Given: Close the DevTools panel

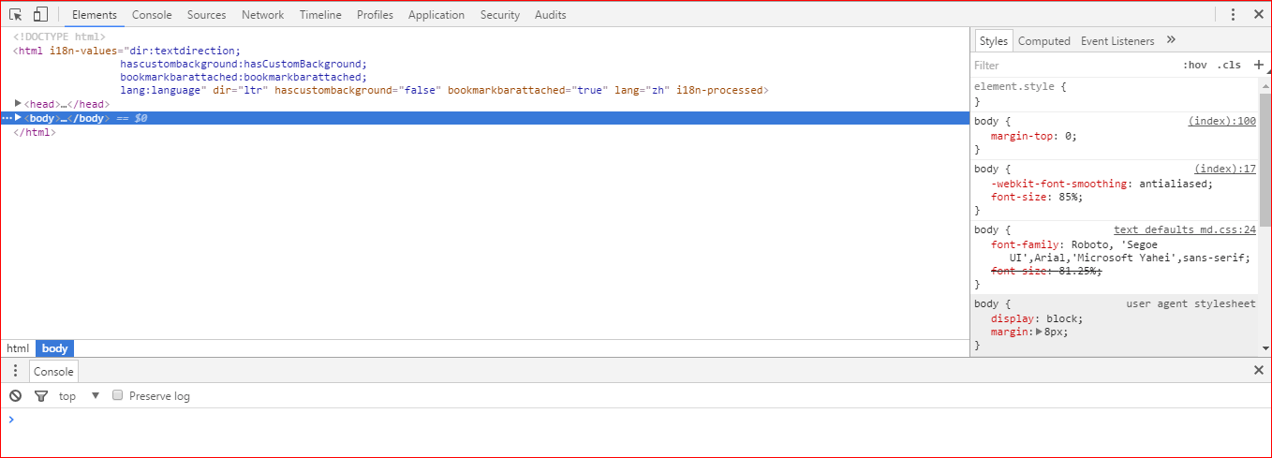Looking at the screenshot, I should (x=1258, y=14).
